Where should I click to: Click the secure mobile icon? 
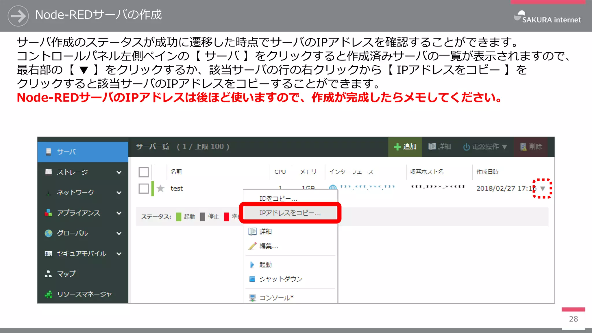[x=49, y=254]
